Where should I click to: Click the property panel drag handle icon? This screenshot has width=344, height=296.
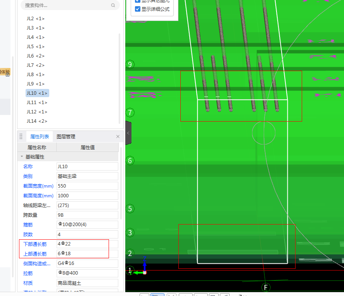(21, 137)
